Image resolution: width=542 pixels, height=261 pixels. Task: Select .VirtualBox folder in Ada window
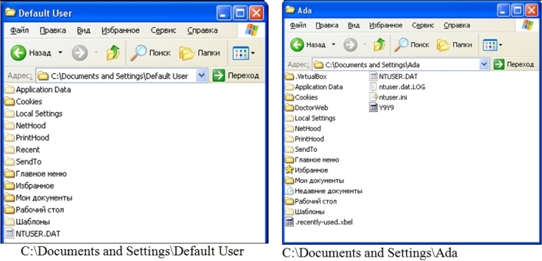click(307, 76)
